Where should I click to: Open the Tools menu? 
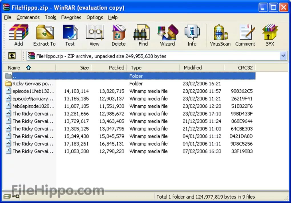click(x=50, y=17)
